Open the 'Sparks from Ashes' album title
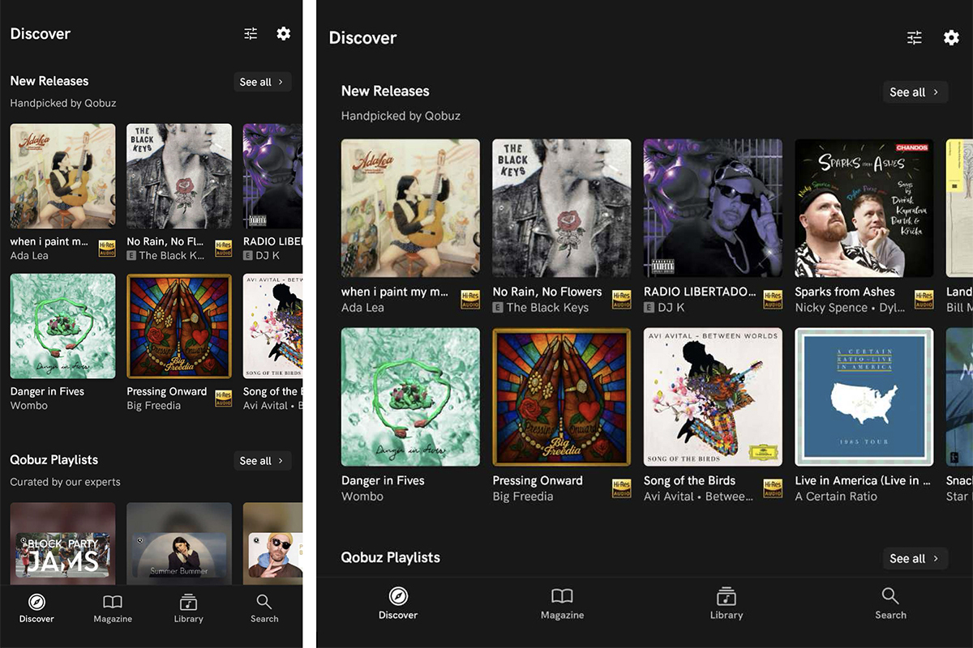This screenshot has height=648, width=973. click(845, 292)
